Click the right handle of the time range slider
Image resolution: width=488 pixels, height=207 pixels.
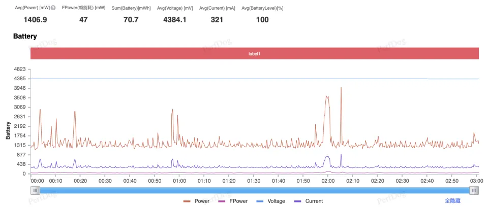474,190
